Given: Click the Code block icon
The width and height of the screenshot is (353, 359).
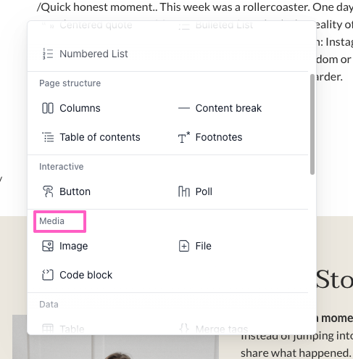Looking at the screenshot, I should (x=48, y=275).
